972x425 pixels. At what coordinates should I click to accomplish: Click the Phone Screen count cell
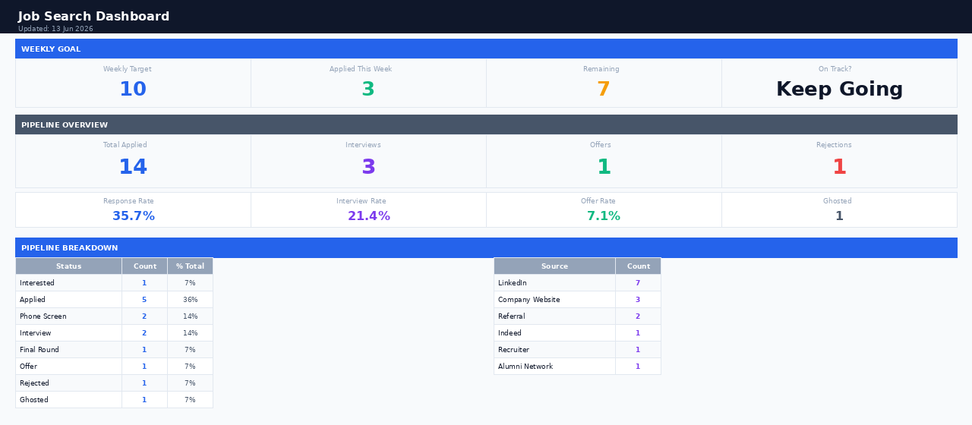(144, 316)
